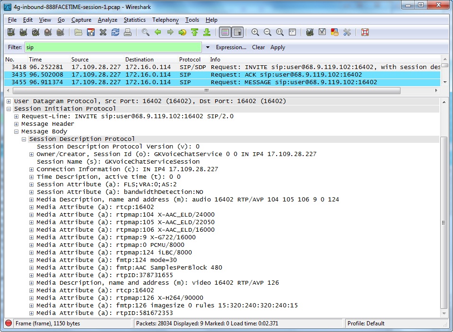Toggle auto scroll in live capture
The width and height of the screenshot is (453, 332).
pos(237,32)
